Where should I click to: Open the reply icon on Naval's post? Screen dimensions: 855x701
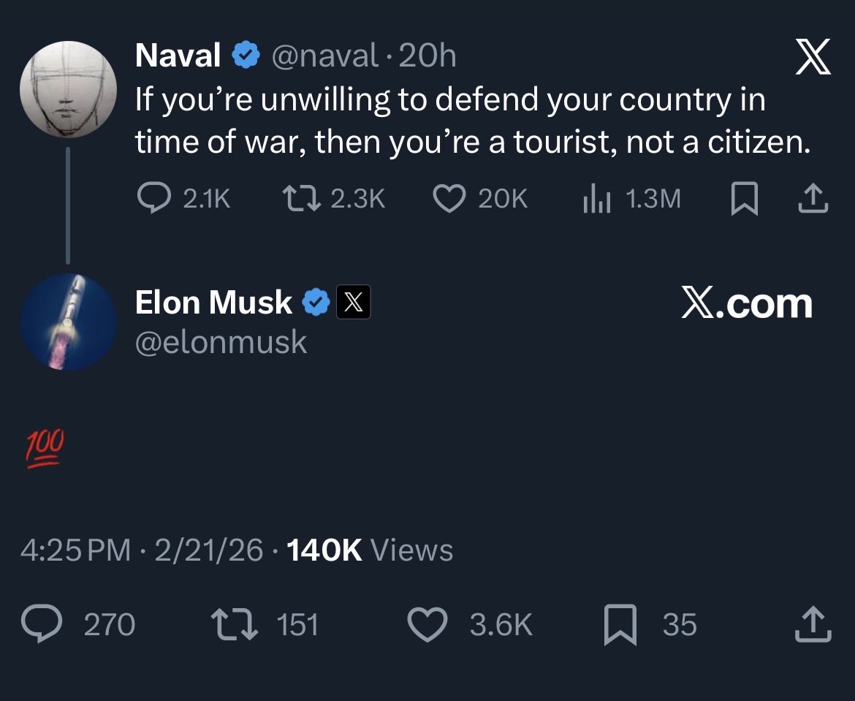tap(153, 198)
